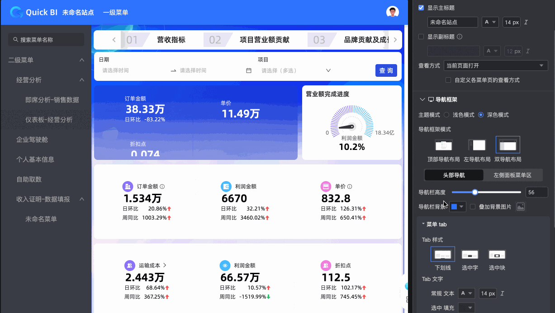Enable 叠加背景图片 checkbox

(x=473, y=206)
